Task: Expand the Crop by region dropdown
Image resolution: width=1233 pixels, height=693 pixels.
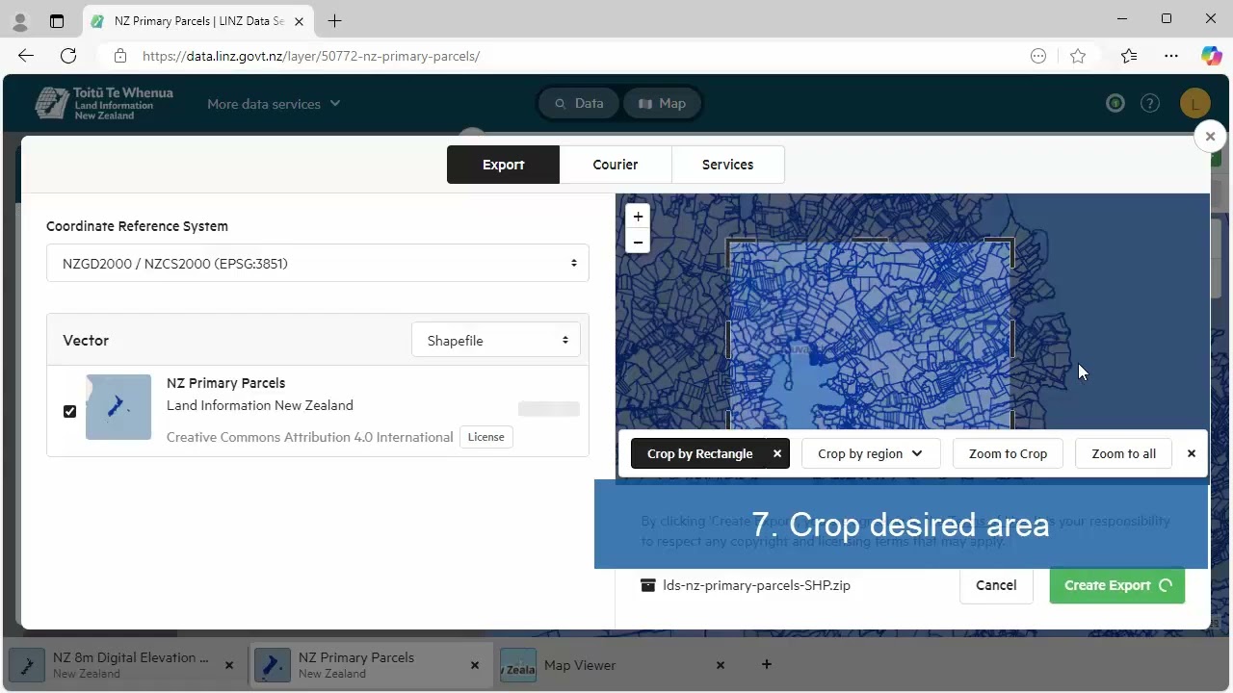Action: tap(871, 453)
